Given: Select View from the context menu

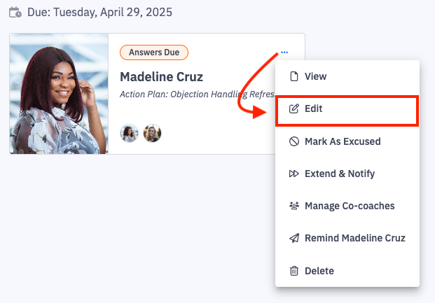Looking at the screenshot, I should [315, 76].
